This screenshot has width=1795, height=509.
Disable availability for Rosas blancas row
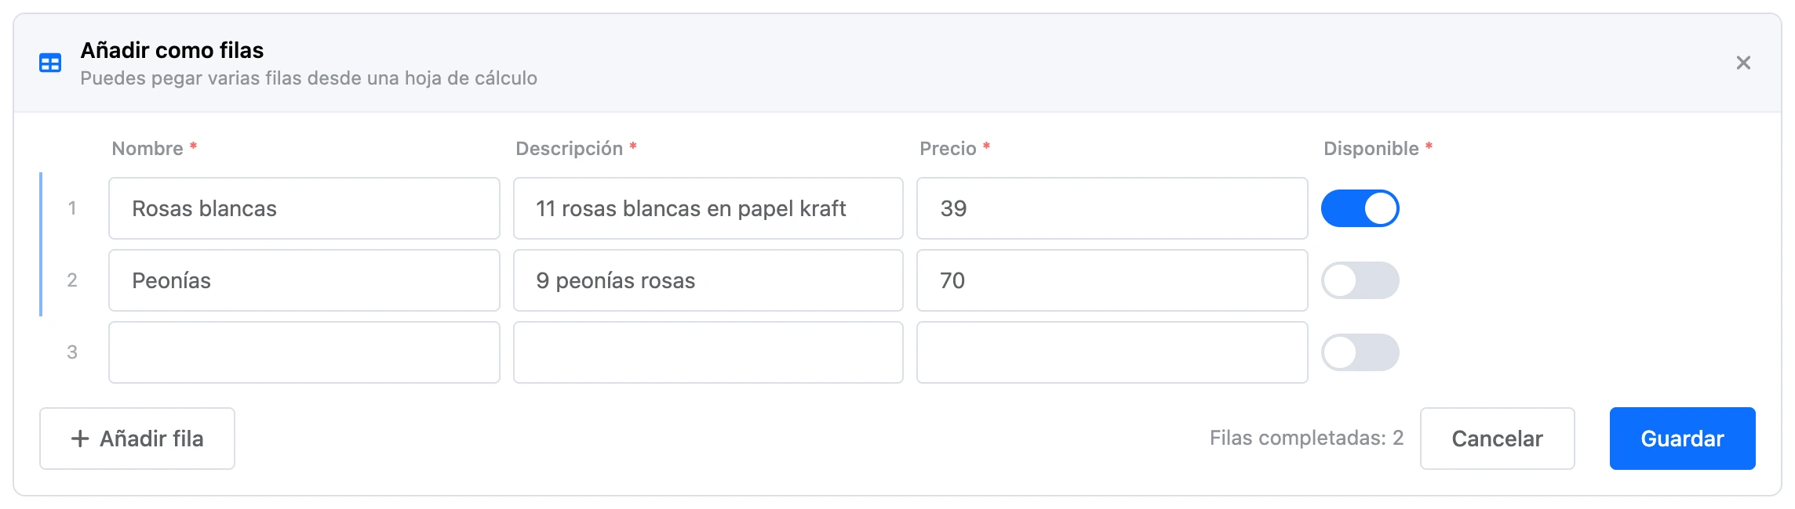pyautogui.click(x=1360, y=208)
